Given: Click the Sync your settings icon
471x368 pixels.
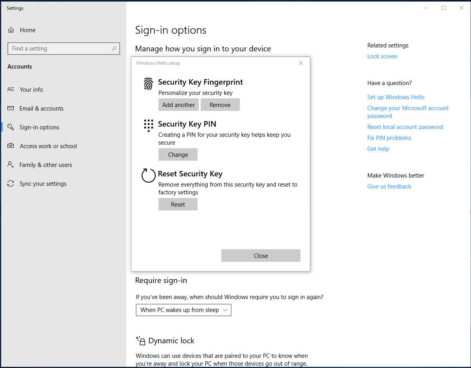Looking at the screenshot, I should 11,184.
